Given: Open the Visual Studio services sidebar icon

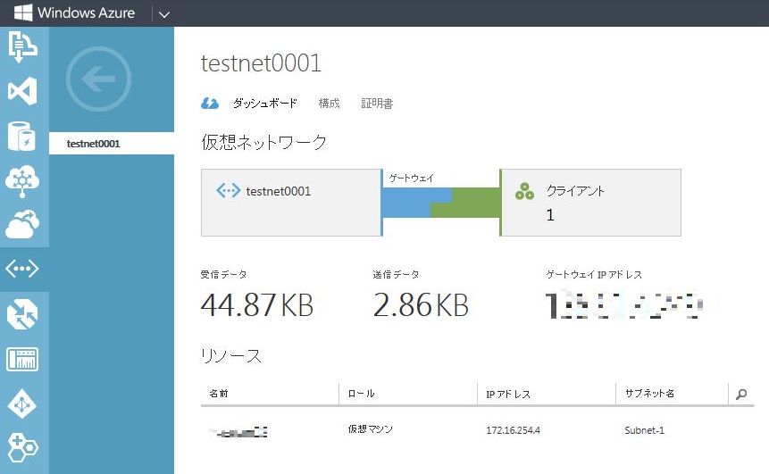Looking at the screenshot, I should [x=22, y=91].
